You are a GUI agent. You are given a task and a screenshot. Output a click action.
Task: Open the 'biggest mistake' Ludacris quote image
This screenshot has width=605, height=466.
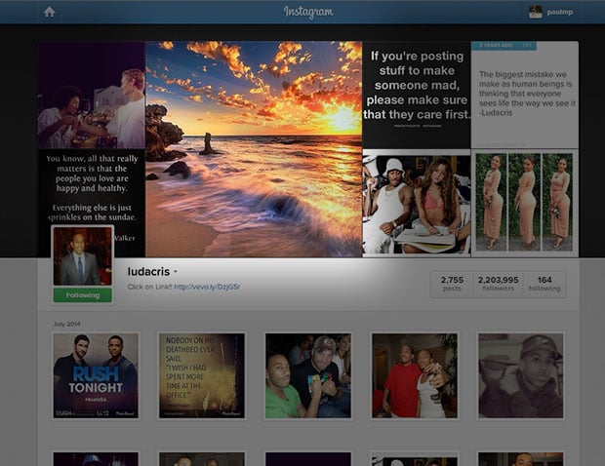(x=525, y=95)
